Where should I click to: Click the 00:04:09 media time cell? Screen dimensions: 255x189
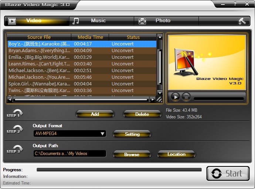pos(83,51)
